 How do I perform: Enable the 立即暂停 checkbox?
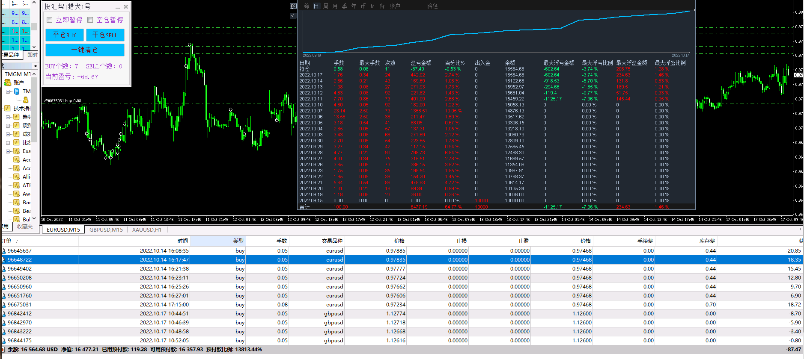[x=50, y=20]
